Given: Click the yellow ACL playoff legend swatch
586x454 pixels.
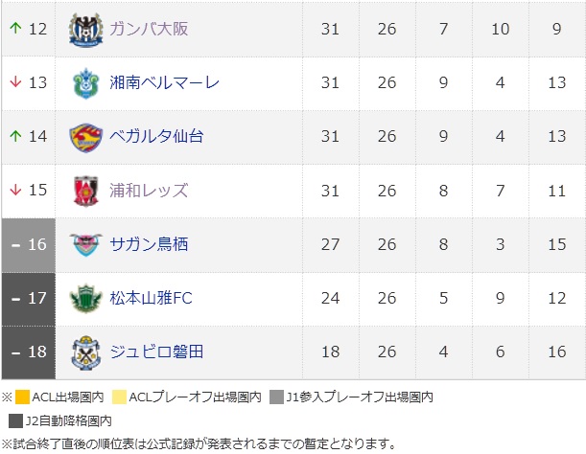Looking at the screenshot, I should (x=120, y=397).
